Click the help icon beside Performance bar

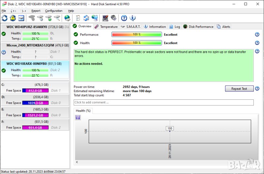tap(257, 34)
